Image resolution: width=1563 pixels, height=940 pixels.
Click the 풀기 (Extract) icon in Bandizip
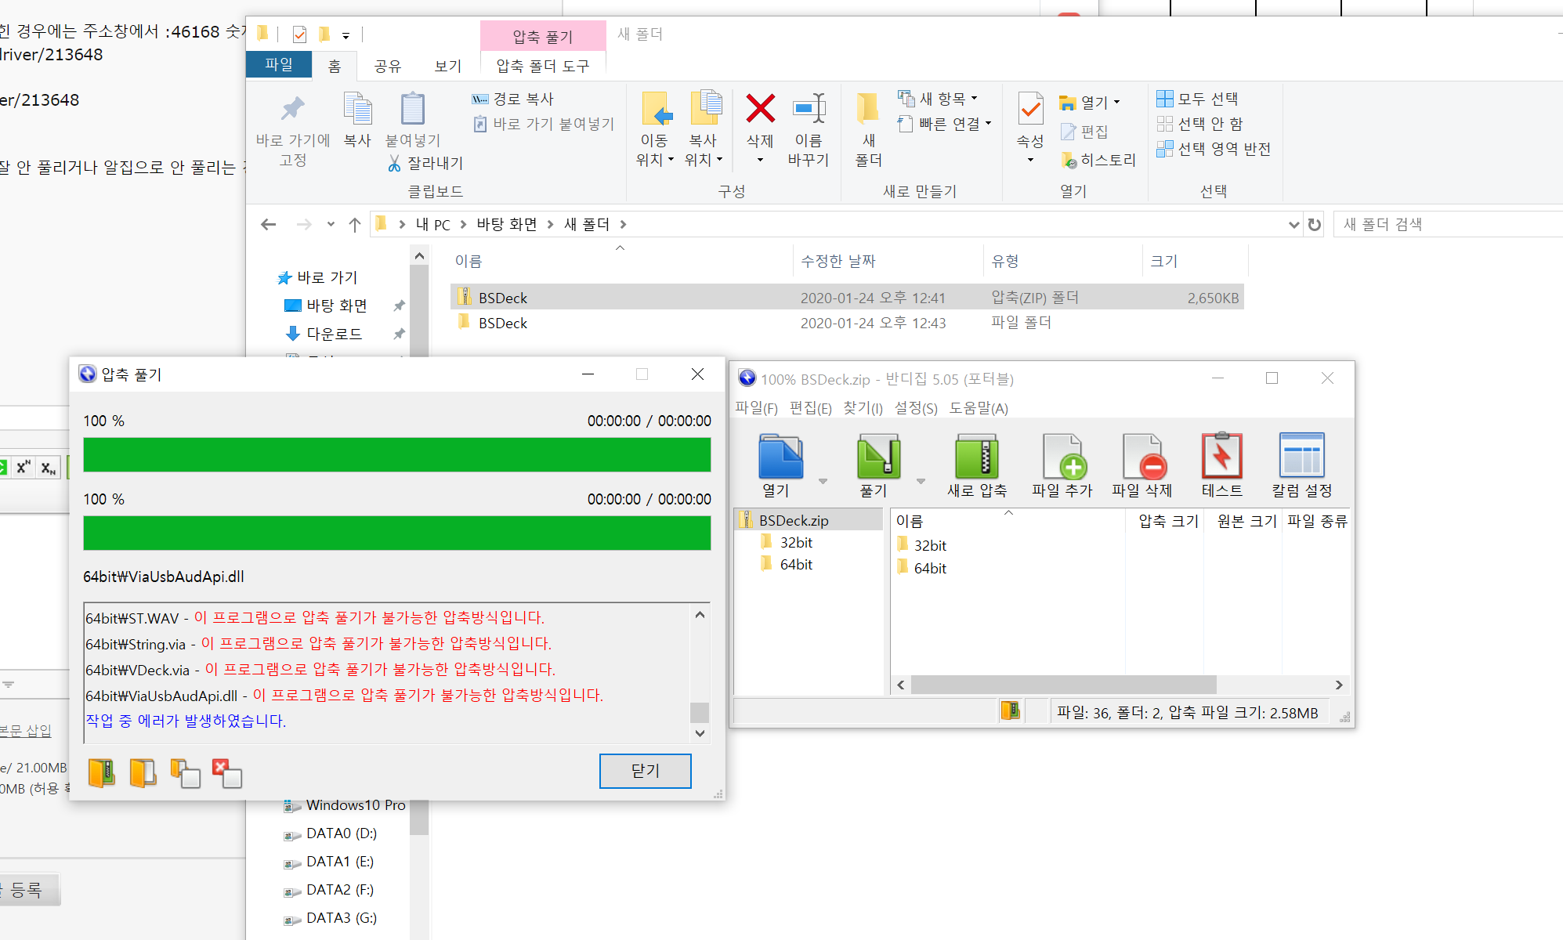pos(878,457)
